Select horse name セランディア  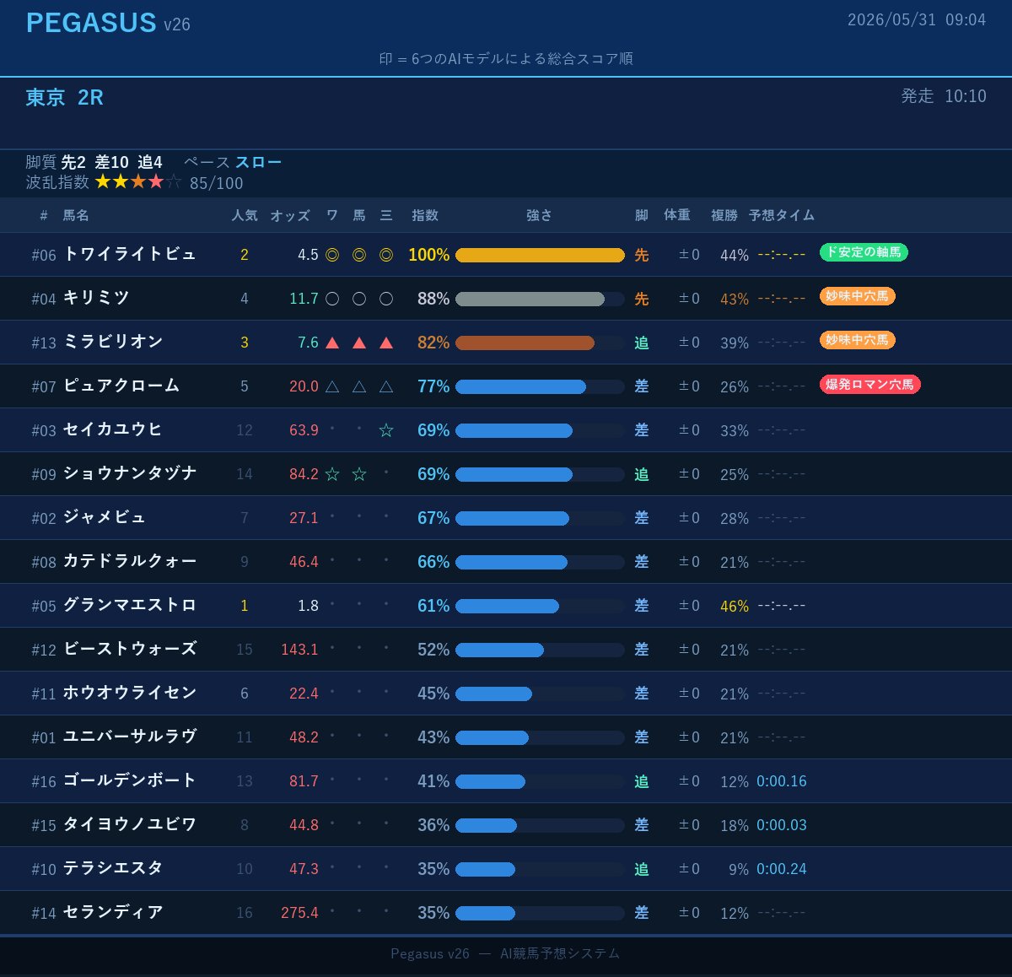pyautogui.click(x=113, y=912)
